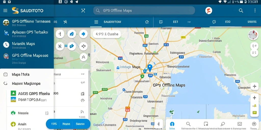The image size is (261, 130).
Task: Click the dash icon right of EE1
Action: pyautogui.click(x=189, y=22)
